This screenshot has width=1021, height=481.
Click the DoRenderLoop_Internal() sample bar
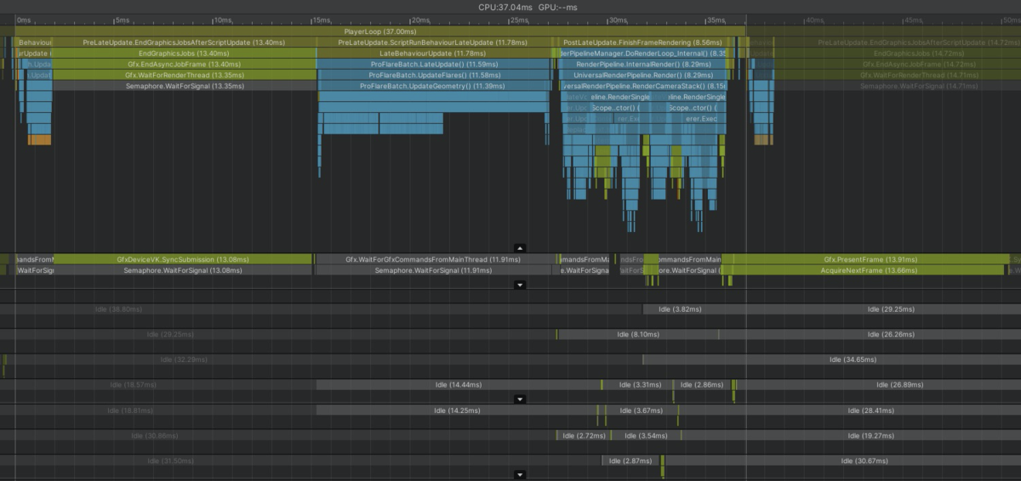[643, 54]
